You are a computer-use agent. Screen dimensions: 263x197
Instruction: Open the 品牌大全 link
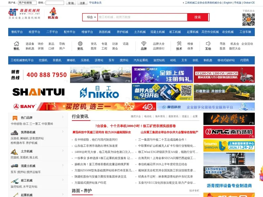(159, 44)
